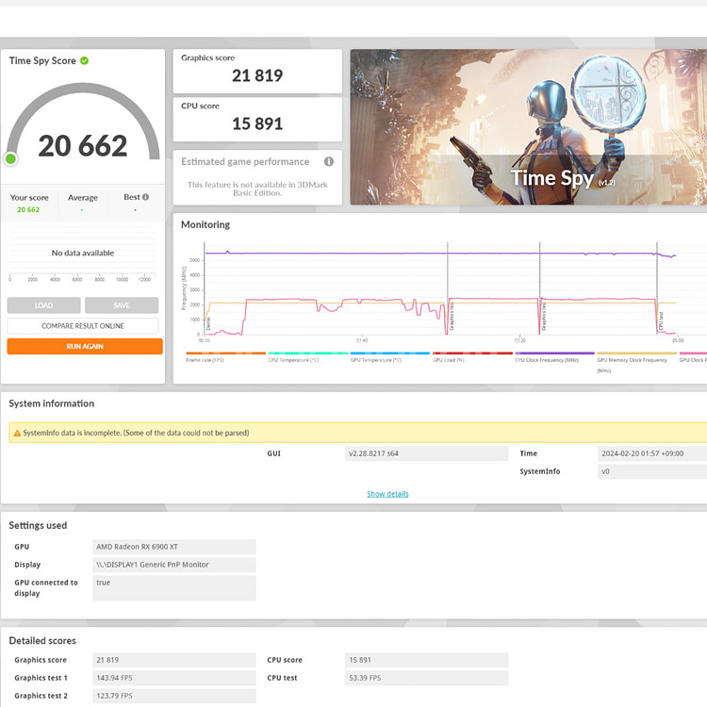This screenshot has height=707, width=707.
Task: Click the System information heading
Action: point(52,403)
